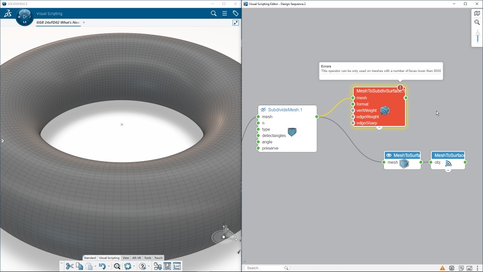Click the Update circular arrows icon
483x272 pixels.
click(127, 266)
